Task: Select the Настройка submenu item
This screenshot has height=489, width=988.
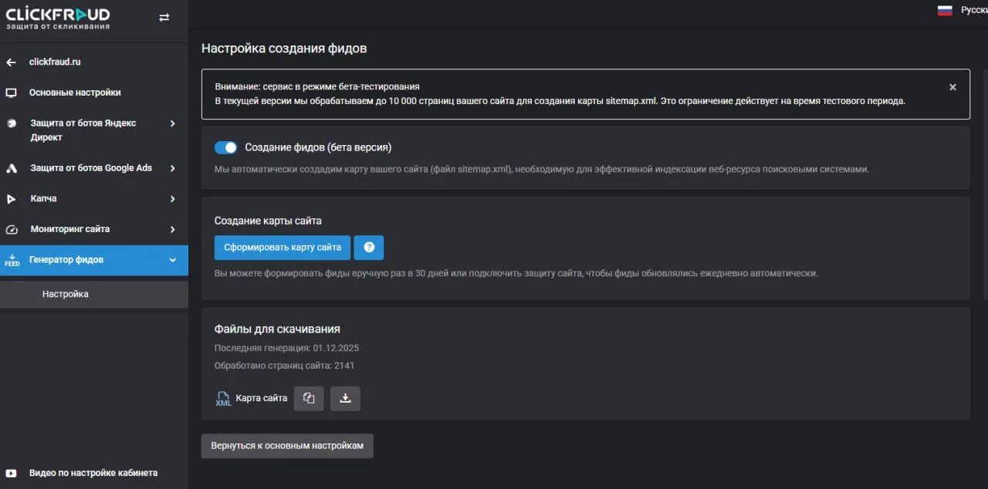Action: [66, 294]
